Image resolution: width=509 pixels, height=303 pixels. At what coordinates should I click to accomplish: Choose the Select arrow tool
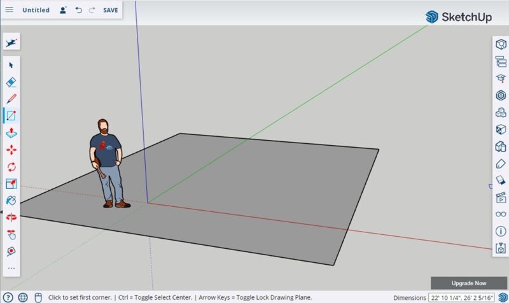point(11,66)
